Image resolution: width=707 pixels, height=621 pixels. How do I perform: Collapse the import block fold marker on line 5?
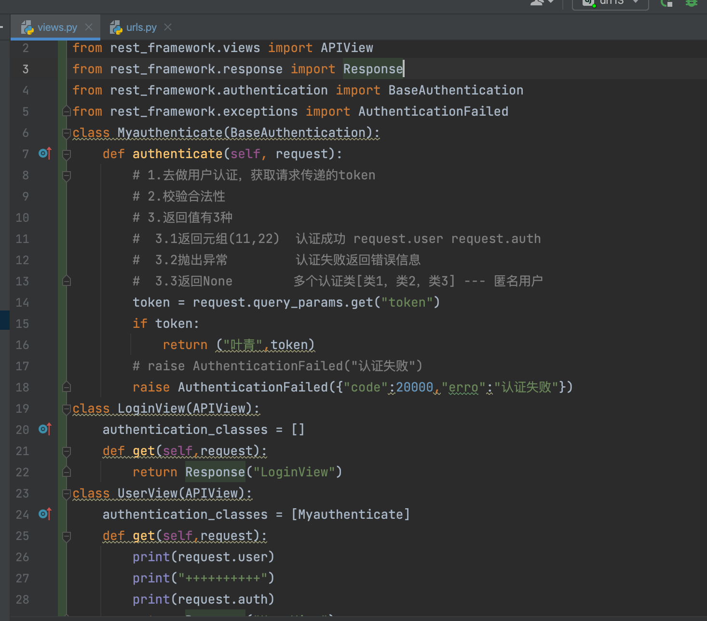(x=67, y=111)
